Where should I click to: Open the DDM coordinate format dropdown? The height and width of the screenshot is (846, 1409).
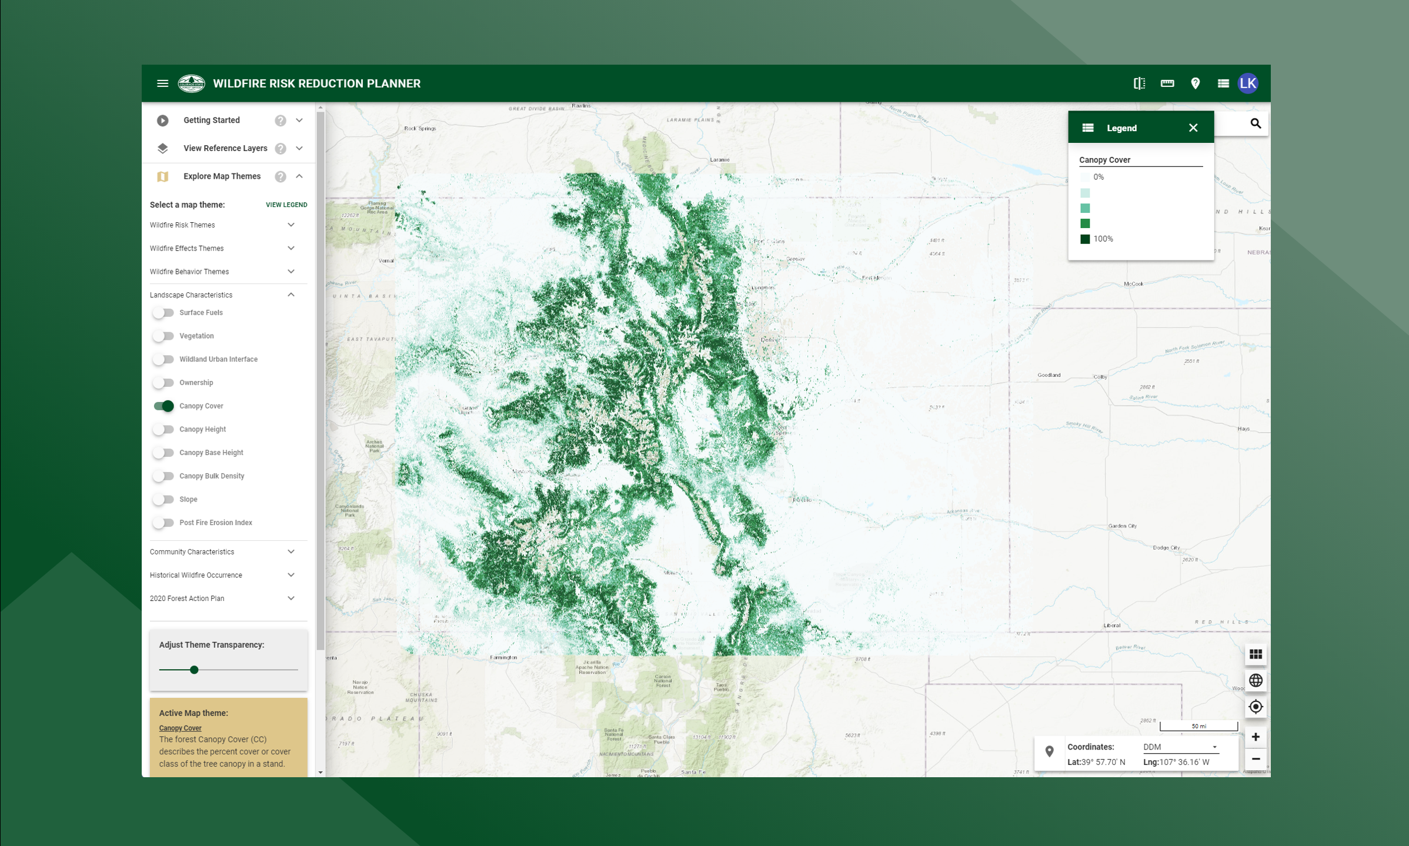pos(1180,747)
